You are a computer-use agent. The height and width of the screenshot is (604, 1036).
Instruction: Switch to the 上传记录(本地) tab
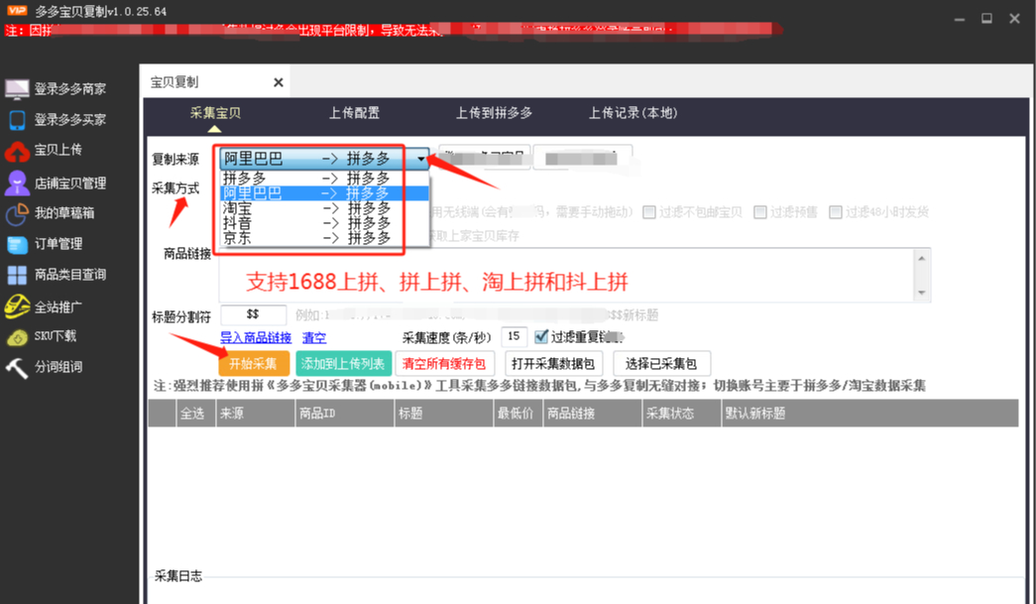click(633, 113)
